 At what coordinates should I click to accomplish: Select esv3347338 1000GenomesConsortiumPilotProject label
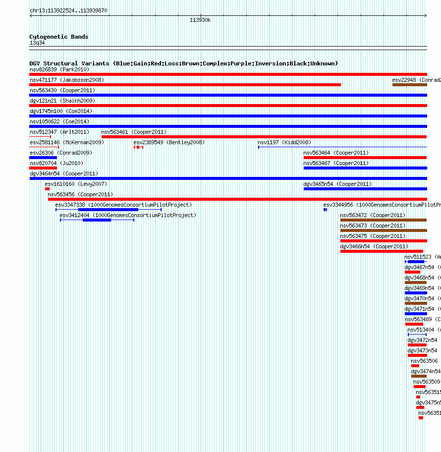[123, 204]
